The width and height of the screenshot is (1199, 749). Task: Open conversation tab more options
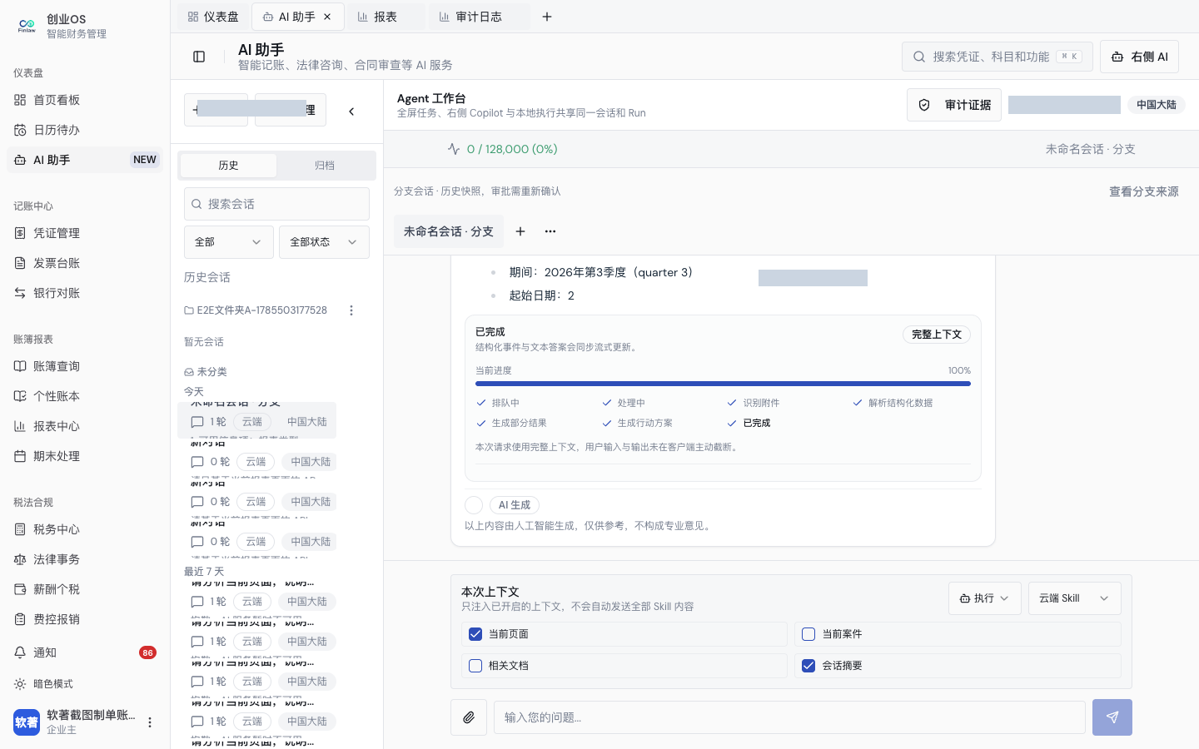point(550,231)
